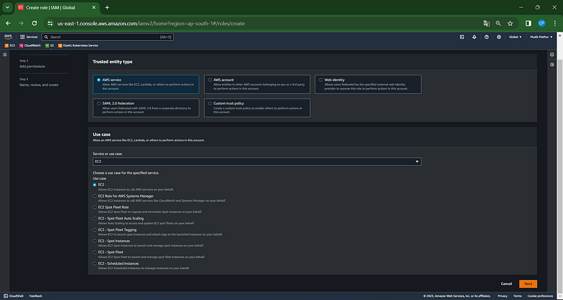Open the Terms link in footer
This screenshot has height=300, width=563.
click(x=517, y=296)
